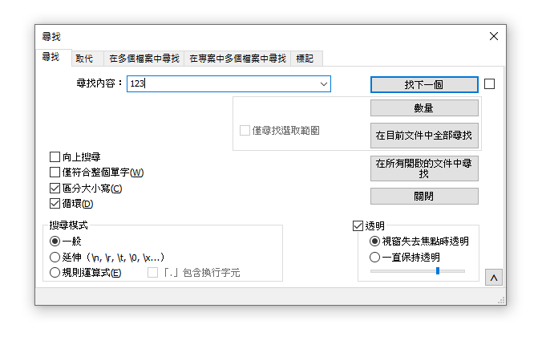
Task: Select 規則運算式 search mode
Action: (x=55, y=273)
